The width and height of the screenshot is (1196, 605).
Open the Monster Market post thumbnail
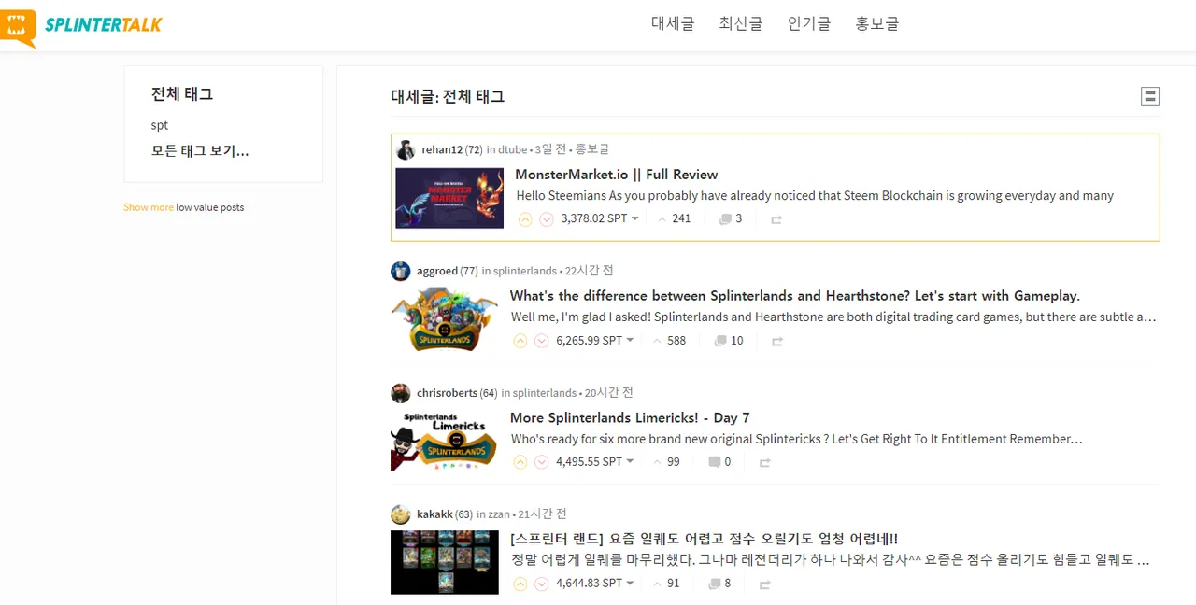[449, 198]
